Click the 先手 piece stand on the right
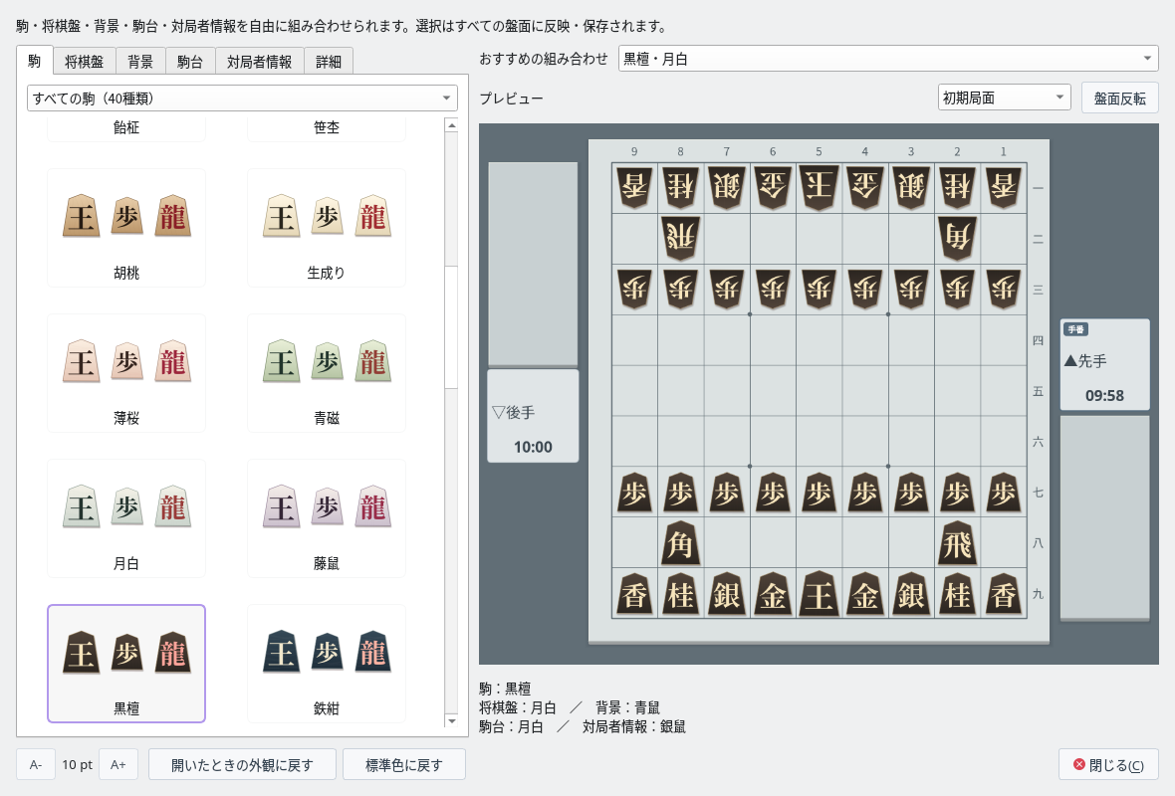The image size is (1175, 796). pyautogui.click(x=1104, y=517)
